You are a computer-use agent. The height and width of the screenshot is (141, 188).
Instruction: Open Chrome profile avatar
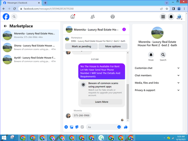coord(179,9)
